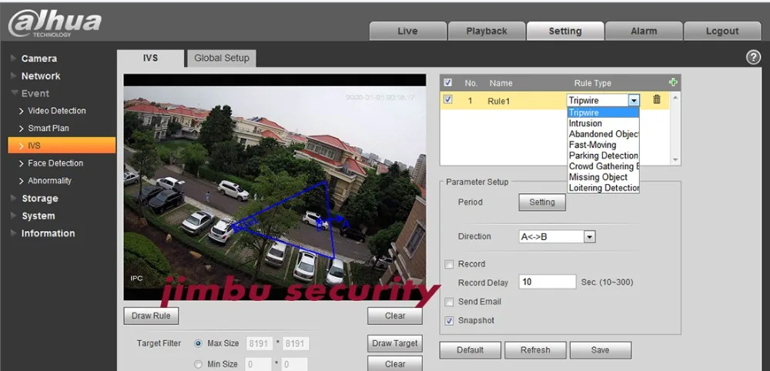This screenshot has width=770, height=371.
Task: Switch to the Playback tab
Action: [x=486, y=31]
